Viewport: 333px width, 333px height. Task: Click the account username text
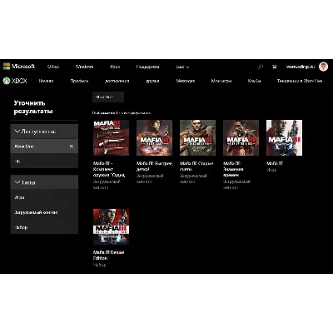[x=301, y=67]
